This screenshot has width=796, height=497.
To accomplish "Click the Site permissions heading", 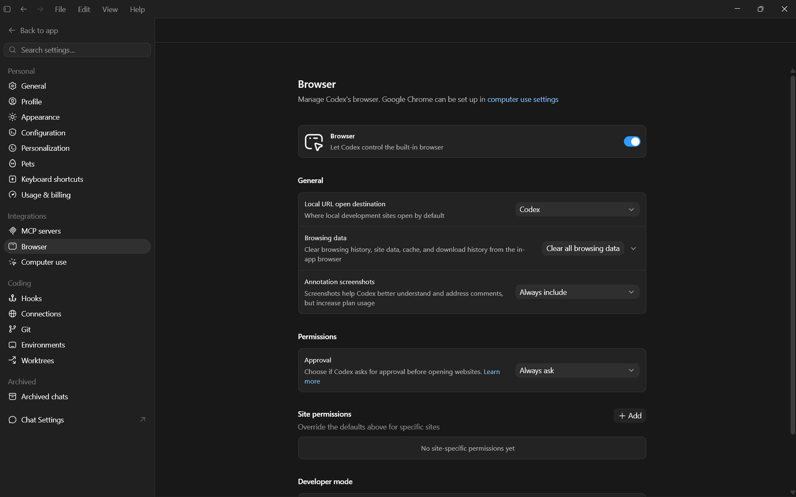I will click(x=324, y=414).
